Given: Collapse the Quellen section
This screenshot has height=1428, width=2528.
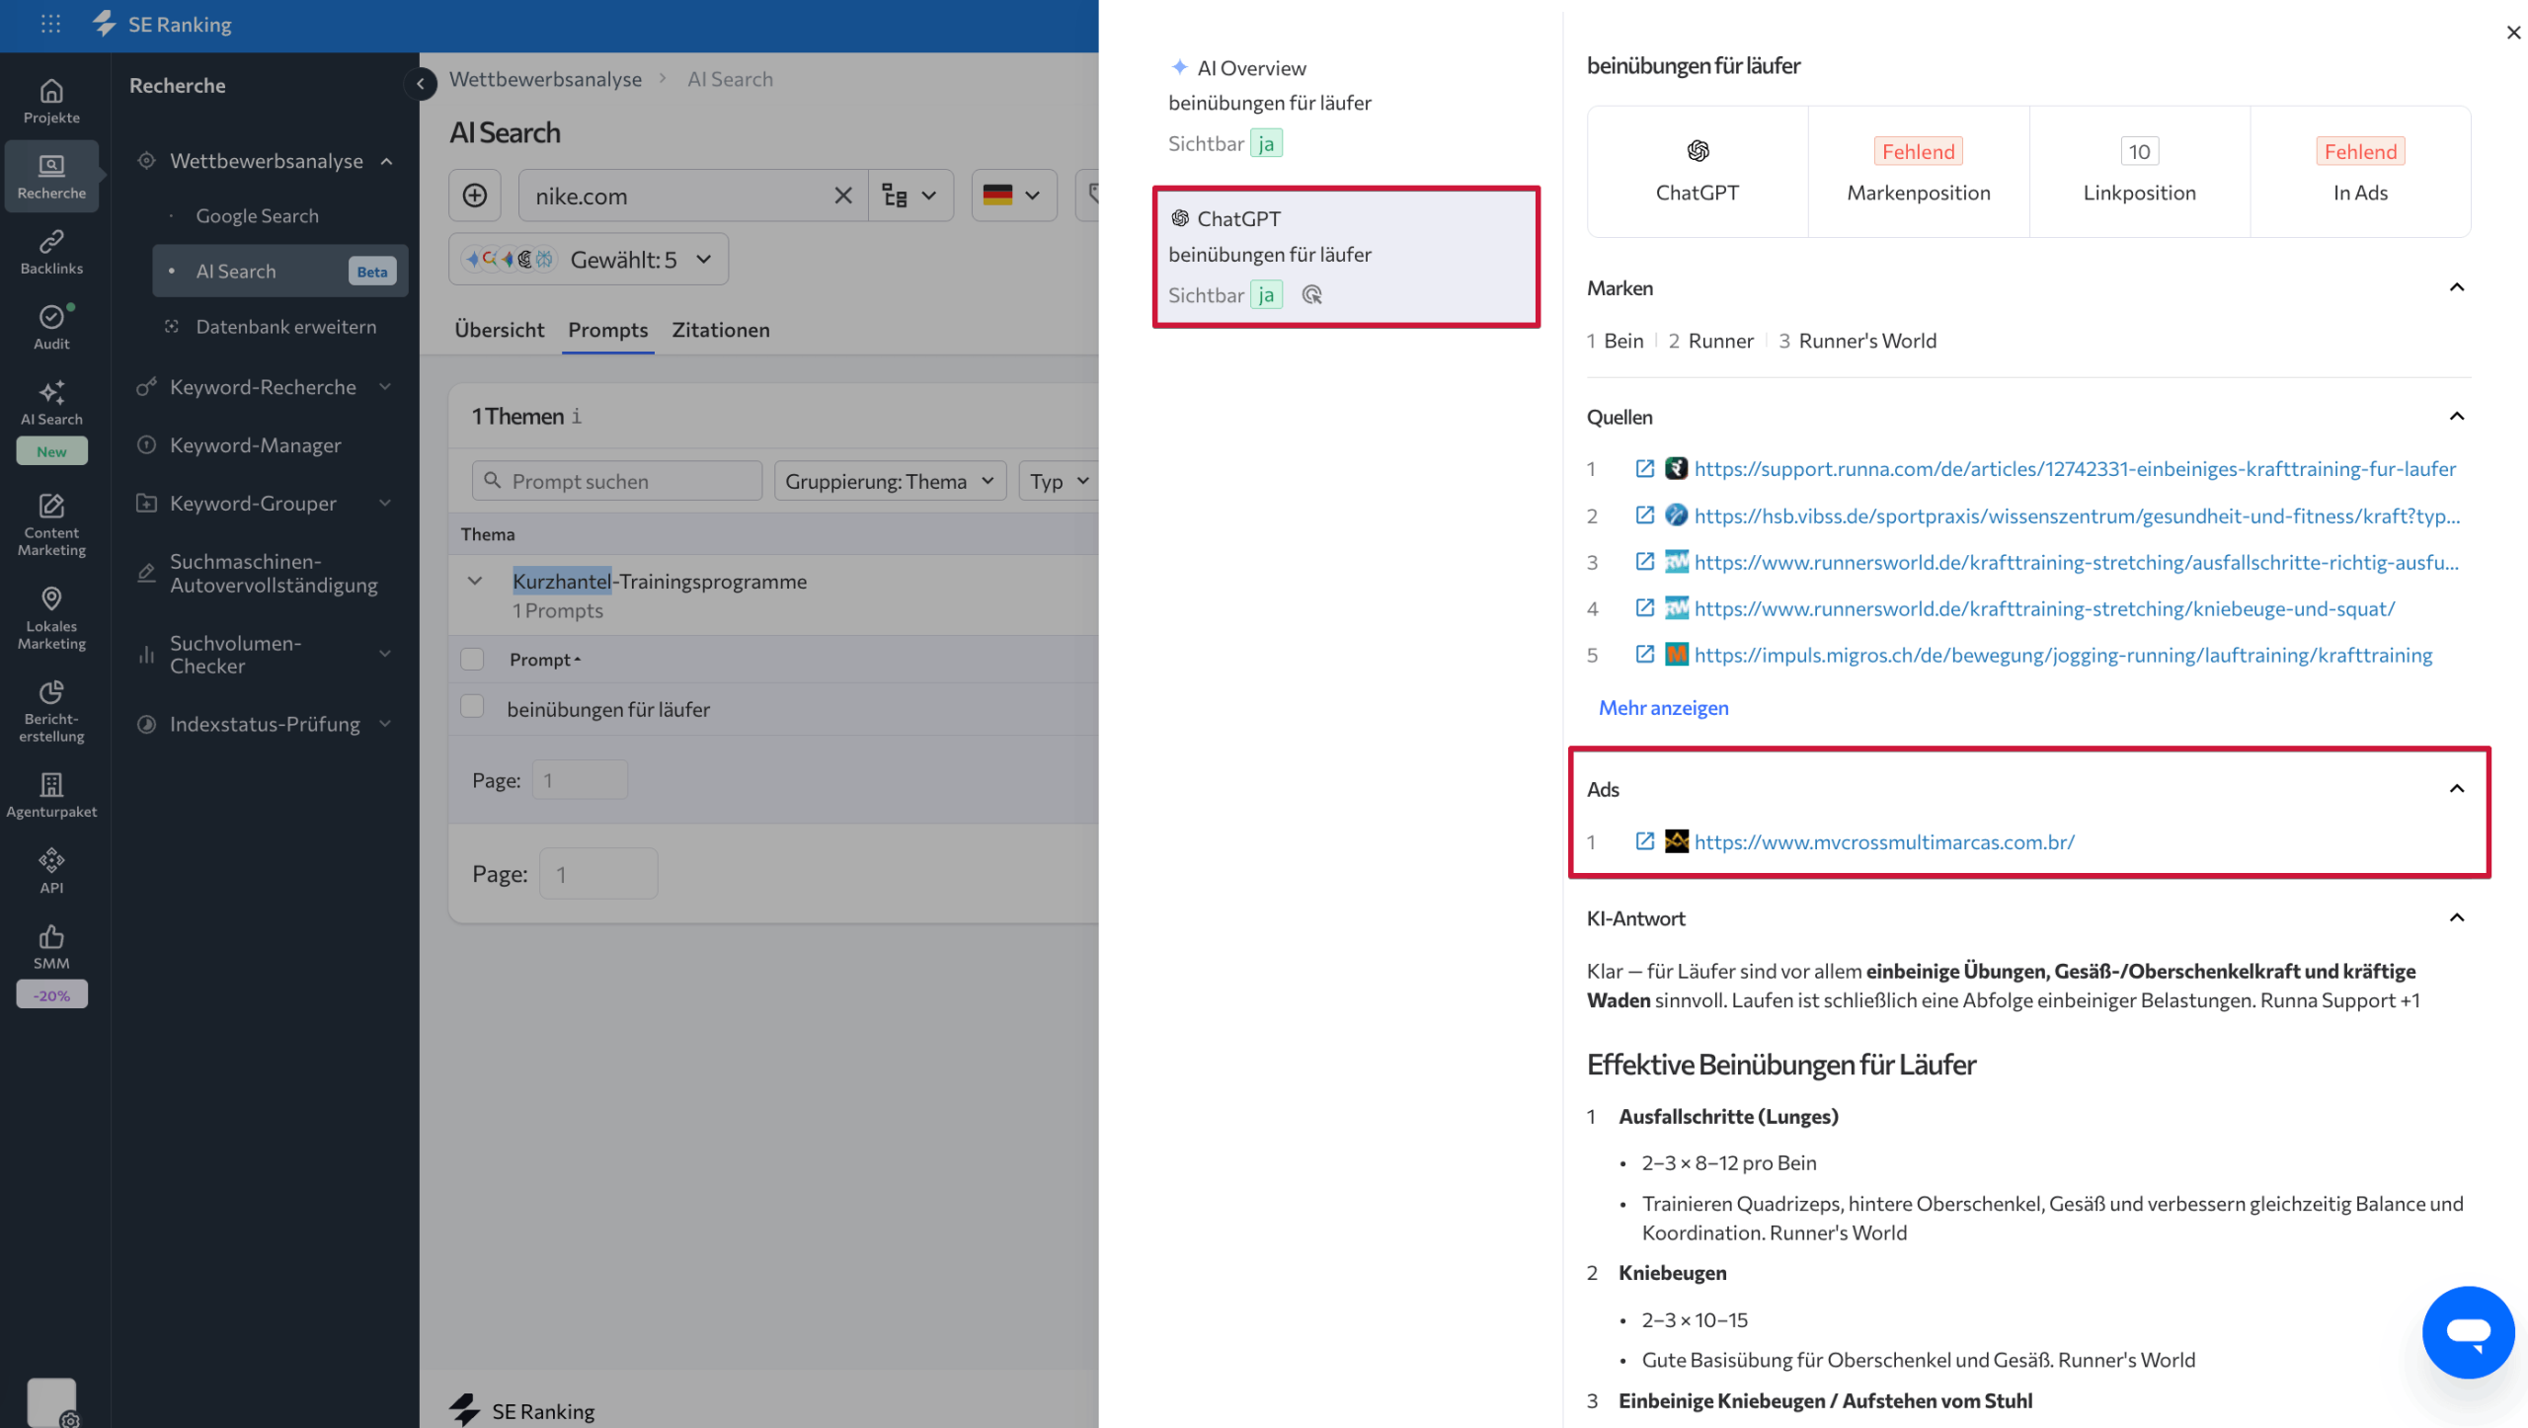Looking at the screenshot, I should [2457, 416].
